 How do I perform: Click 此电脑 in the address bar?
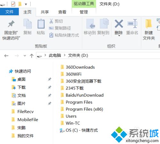(x=55, y=55)
